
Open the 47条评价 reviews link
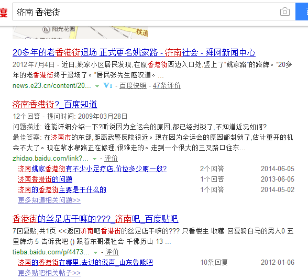[167, 86]
